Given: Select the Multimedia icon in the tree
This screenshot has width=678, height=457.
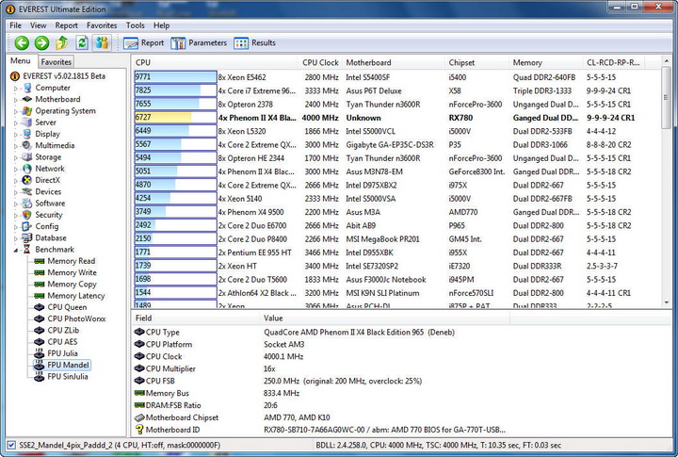Looking at the screenshot, I should [x=27, y=145].
